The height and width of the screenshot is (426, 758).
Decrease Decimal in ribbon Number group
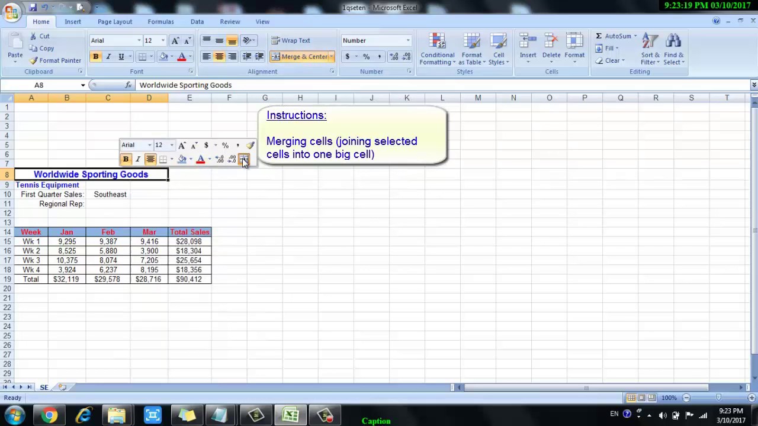406,56
